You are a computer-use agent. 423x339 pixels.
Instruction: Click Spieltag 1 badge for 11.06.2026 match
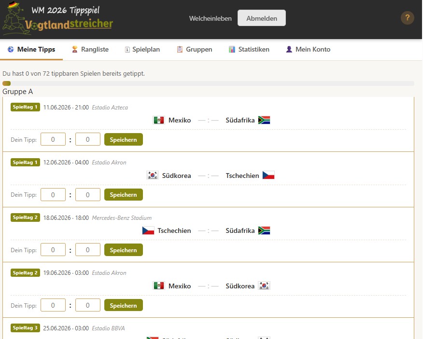[x=26, y=107]
